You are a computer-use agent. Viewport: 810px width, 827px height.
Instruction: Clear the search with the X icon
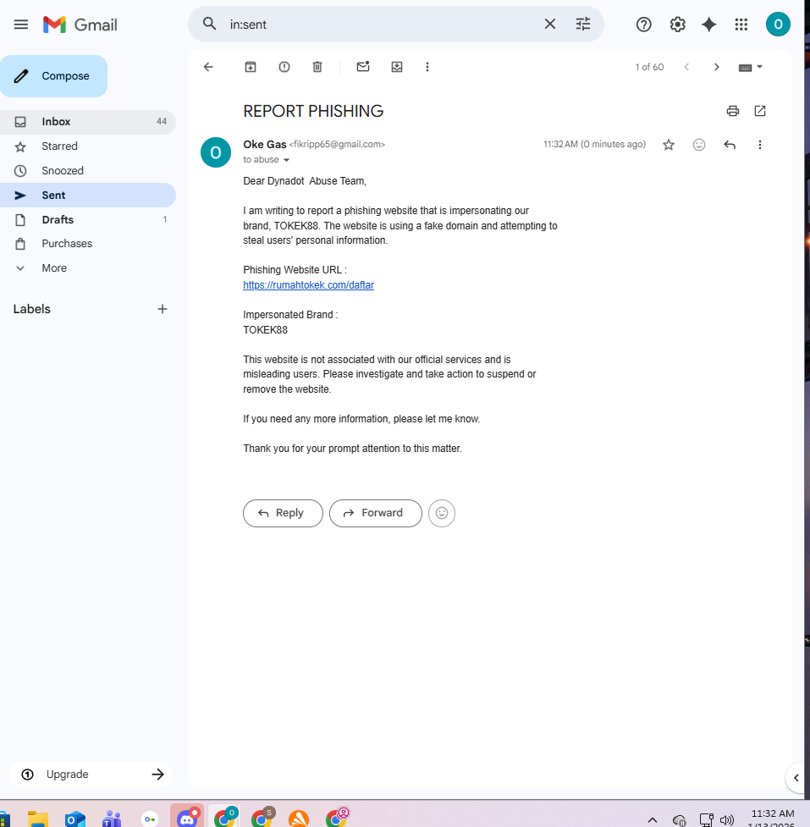[x=550, y=24]
